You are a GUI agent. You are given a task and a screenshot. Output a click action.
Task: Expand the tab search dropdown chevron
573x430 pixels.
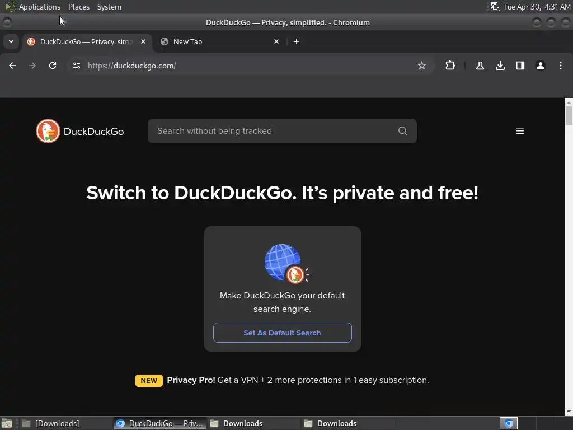(11, 41)
